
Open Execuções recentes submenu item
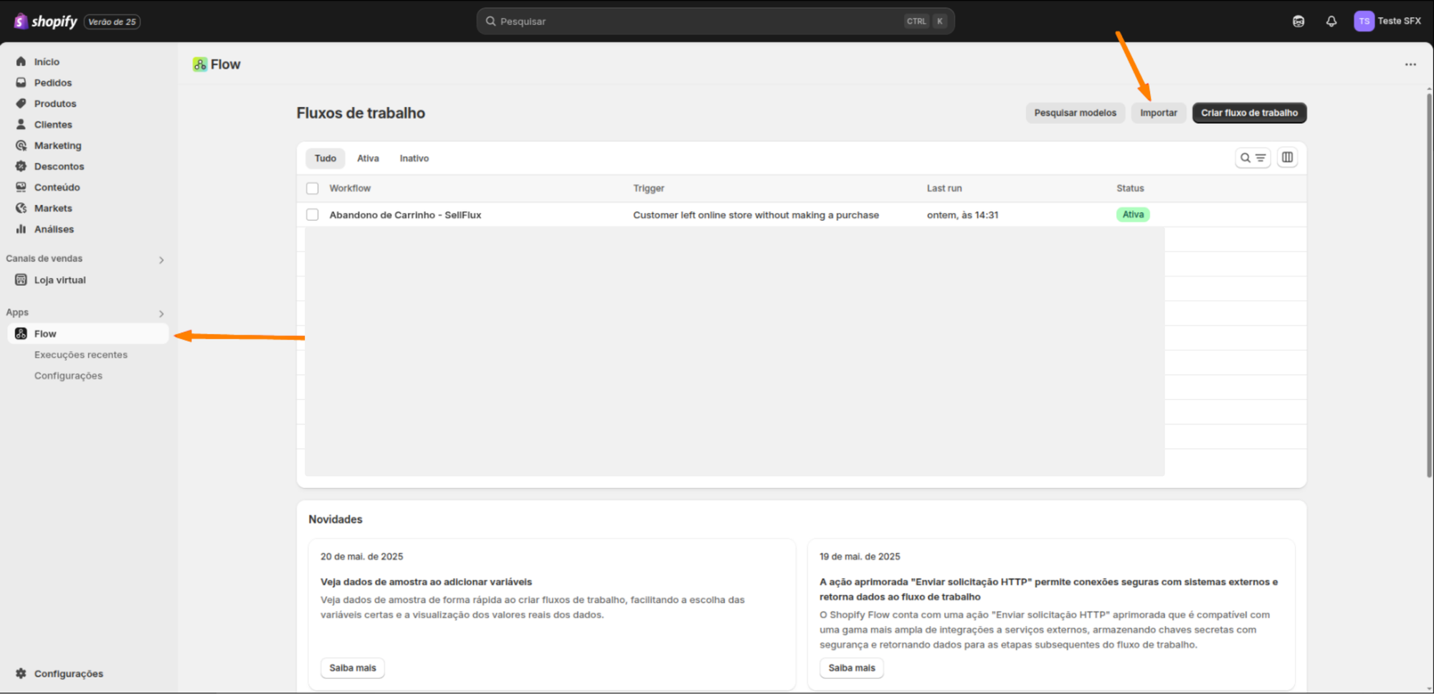(x=81, y=355)
